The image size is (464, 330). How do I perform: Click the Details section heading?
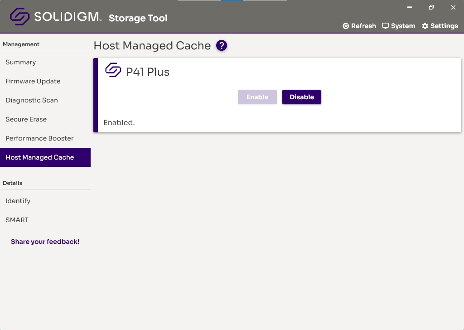12,183
